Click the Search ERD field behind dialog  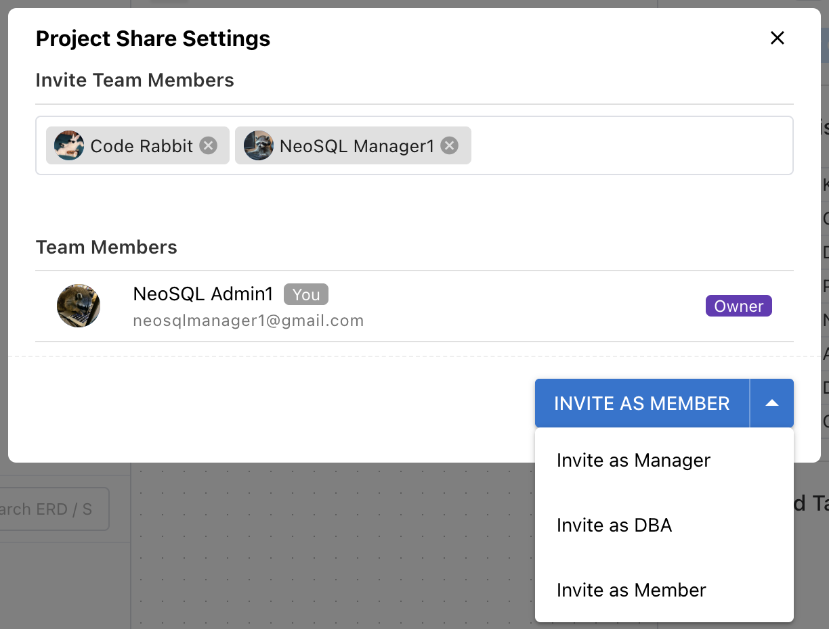pyautogui.click(x=54, y=509)
